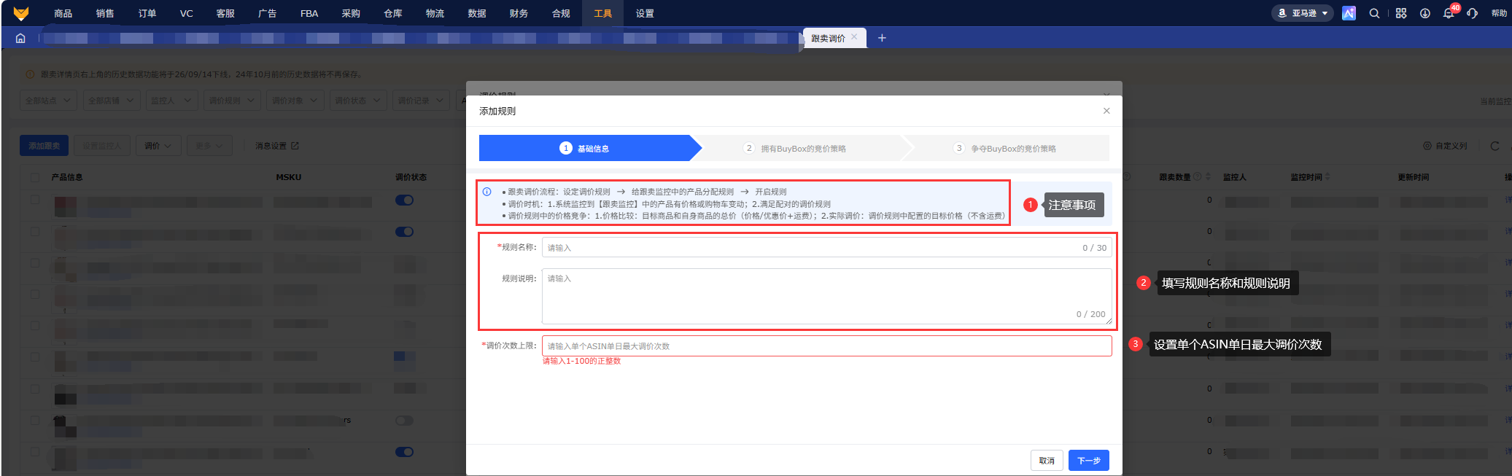
Task: Click the plus icon to add tab
Action: coord(882,38)
